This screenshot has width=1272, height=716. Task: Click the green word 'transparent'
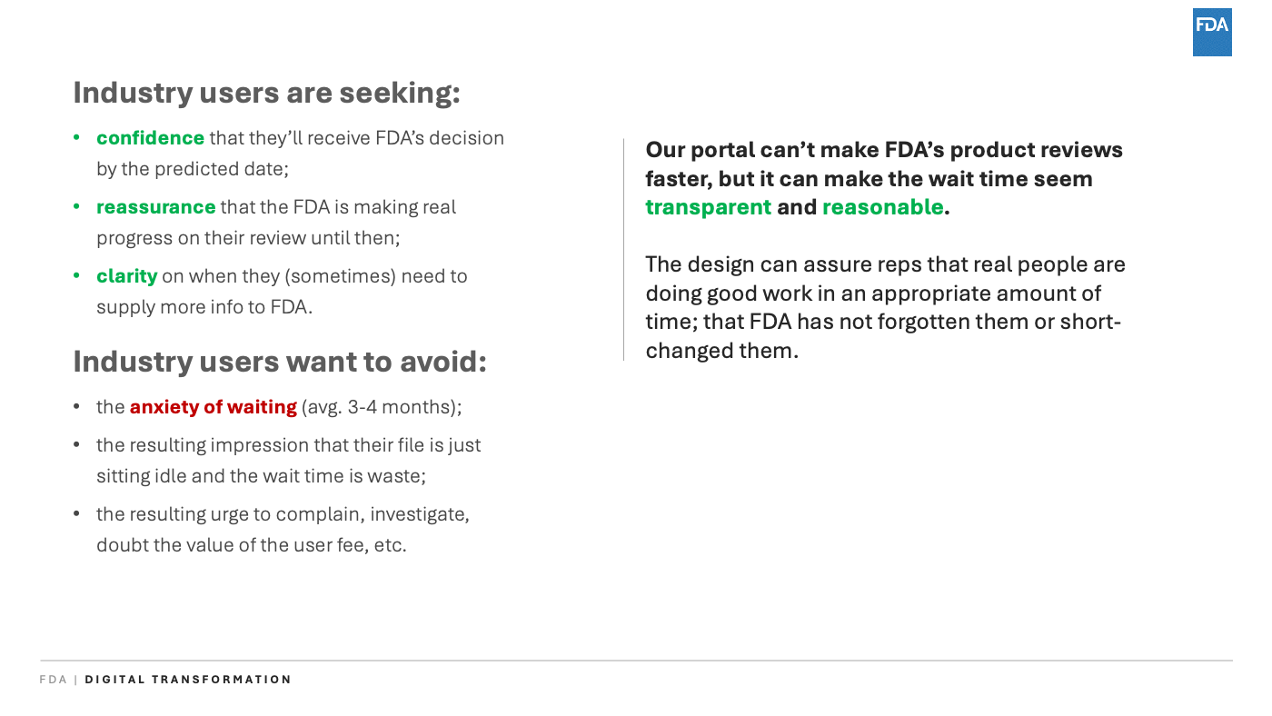[709, 207]
